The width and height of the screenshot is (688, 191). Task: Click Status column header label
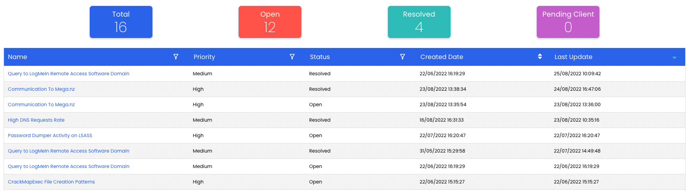[320, 57]
